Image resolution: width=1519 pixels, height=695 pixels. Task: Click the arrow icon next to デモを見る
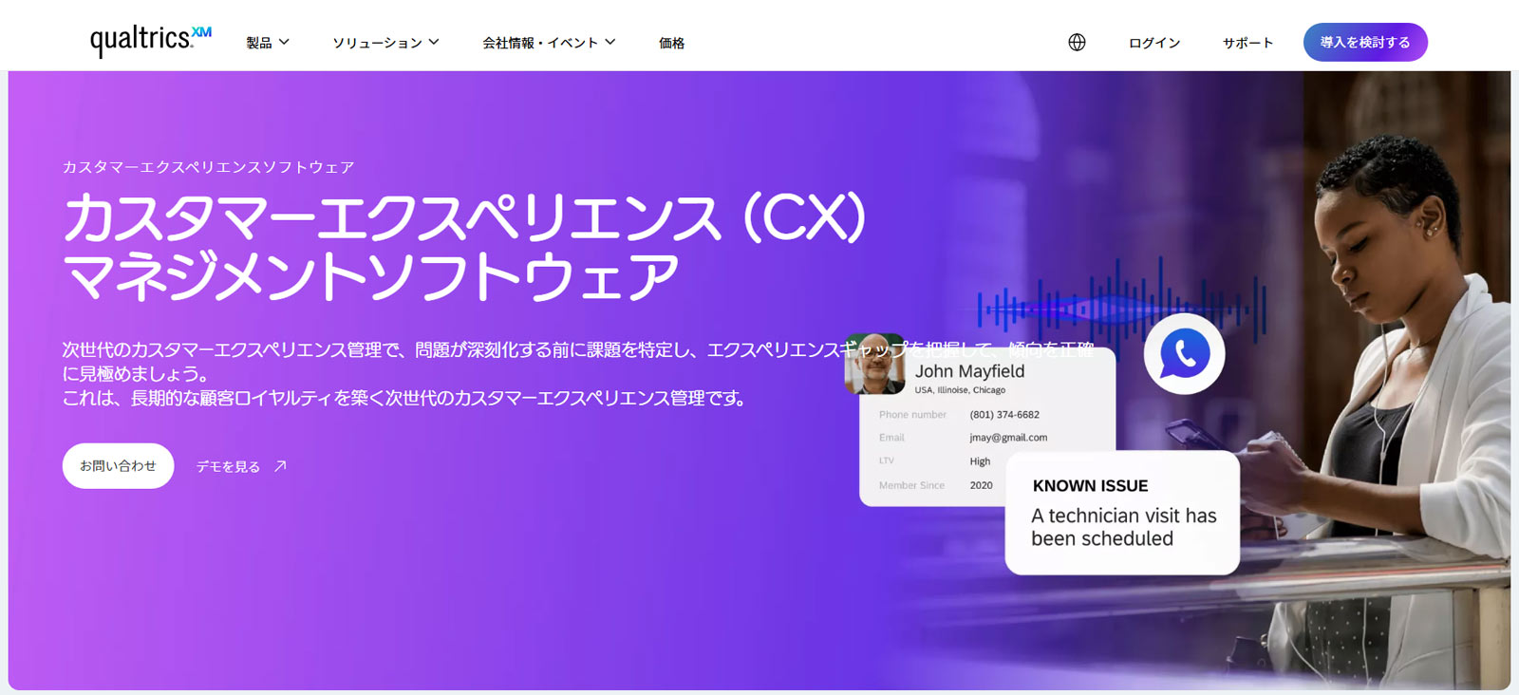click(x=280, y=466)
